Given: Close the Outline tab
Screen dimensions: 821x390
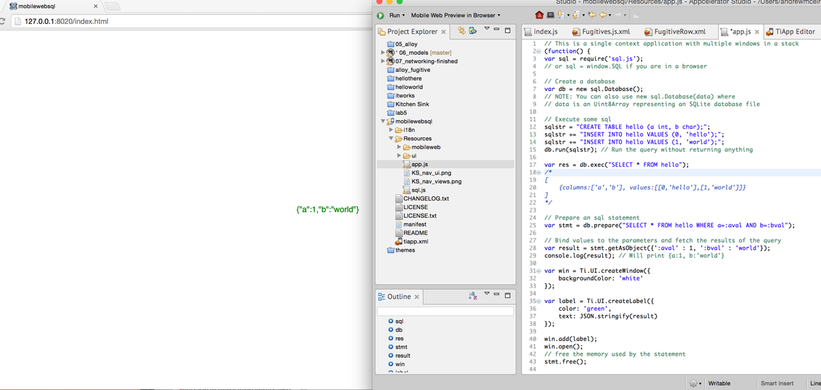Looking at the screenshot, I should coord(417,297).
